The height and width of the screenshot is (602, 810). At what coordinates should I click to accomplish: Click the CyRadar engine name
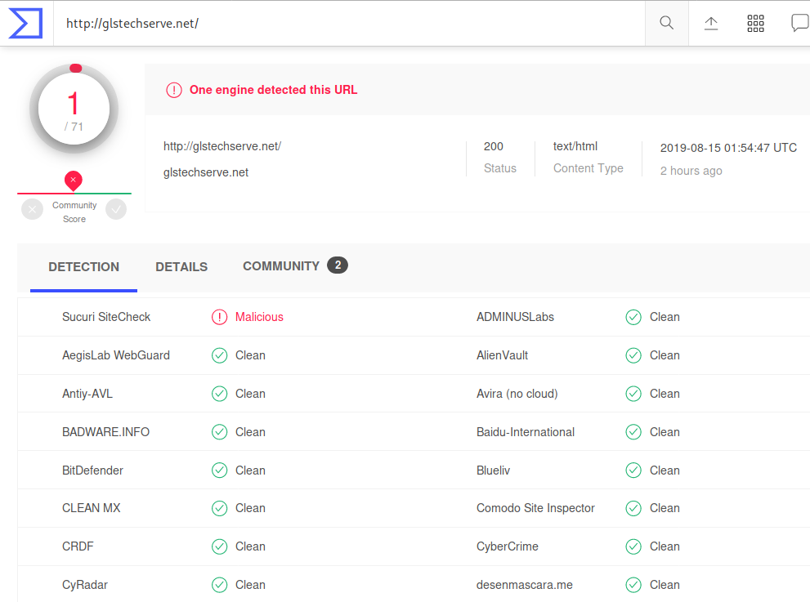[85, 585]
